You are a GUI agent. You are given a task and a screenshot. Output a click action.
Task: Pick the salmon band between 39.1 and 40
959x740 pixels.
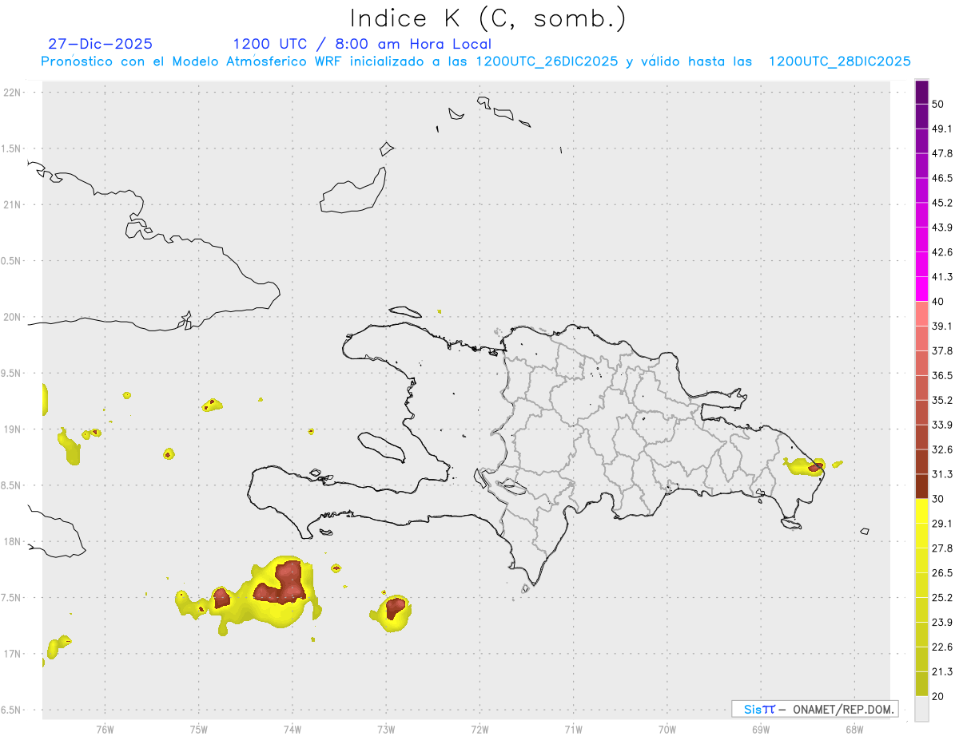[922, 314]
